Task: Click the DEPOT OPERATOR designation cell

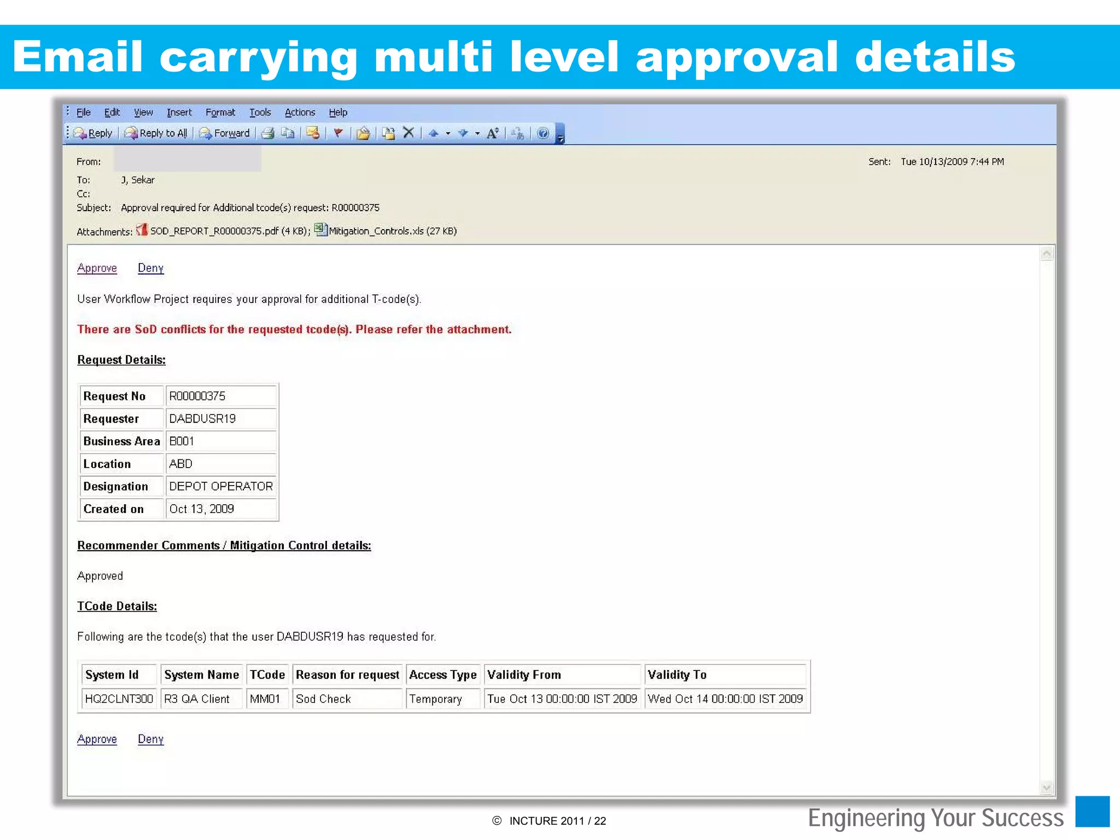Action: click(x=221, y=486)
